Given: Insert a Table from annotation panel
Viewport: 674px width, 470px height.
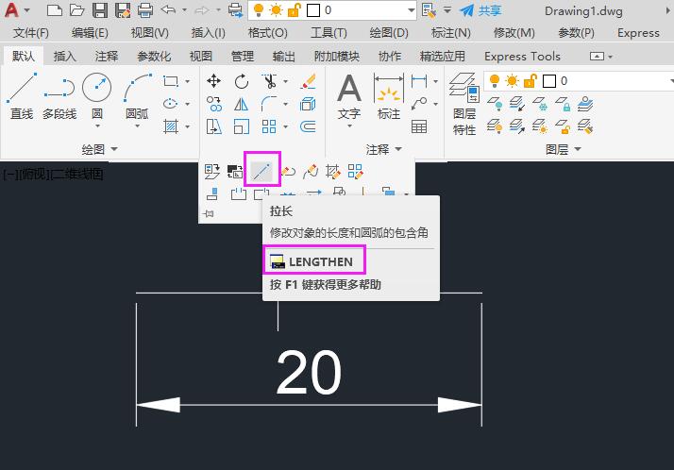Looking at the screenshot, I should pyautogui.click(x=419, y=126).
